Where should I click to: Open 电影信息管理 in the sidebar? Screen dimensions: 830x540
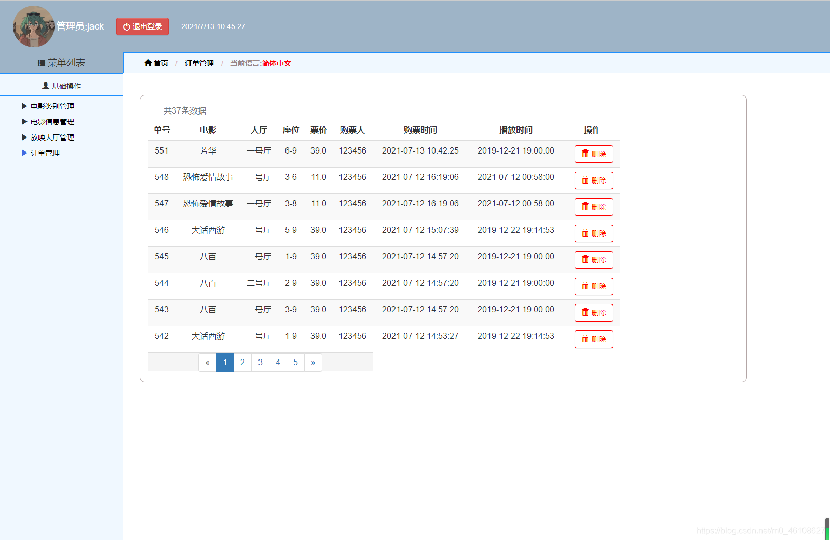point(52,122)
